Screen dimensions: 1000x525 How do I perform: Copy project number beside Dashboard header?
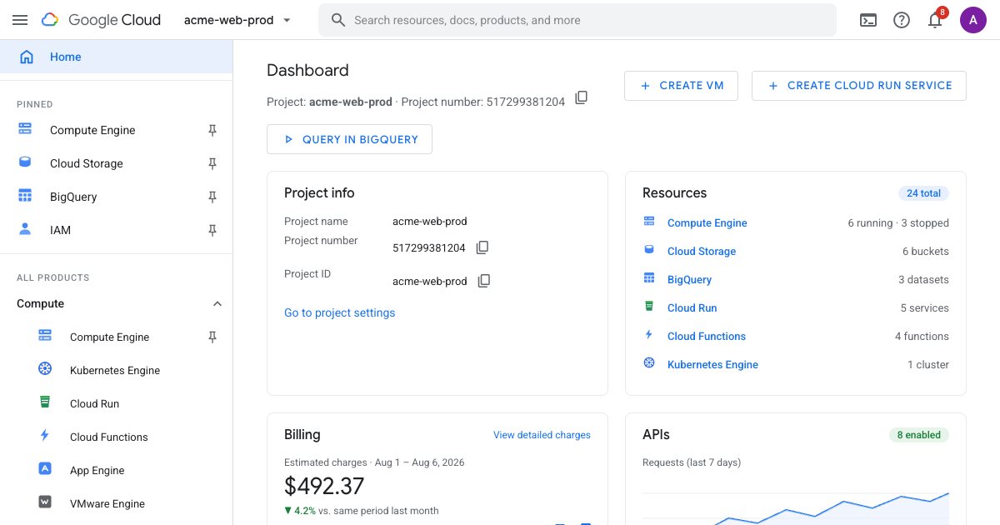(x=582, y=98)
